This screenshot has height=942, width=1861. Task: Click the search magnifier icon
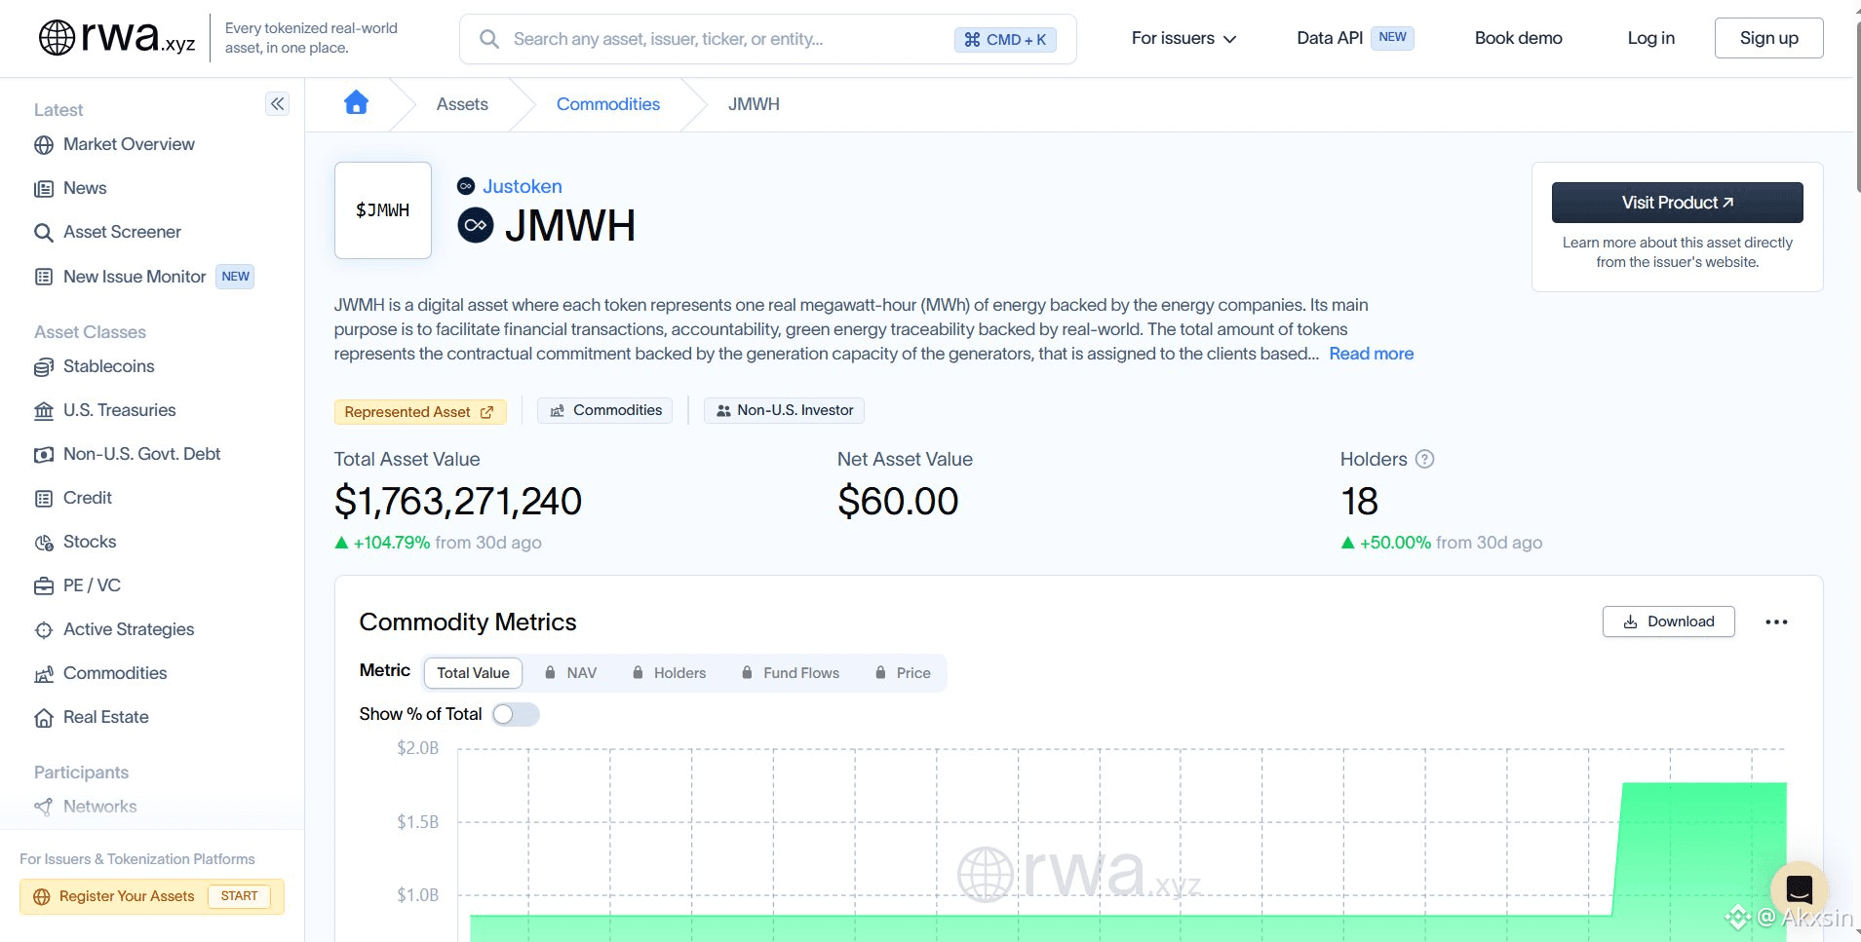pyautogui.click(x=489, y=39)
